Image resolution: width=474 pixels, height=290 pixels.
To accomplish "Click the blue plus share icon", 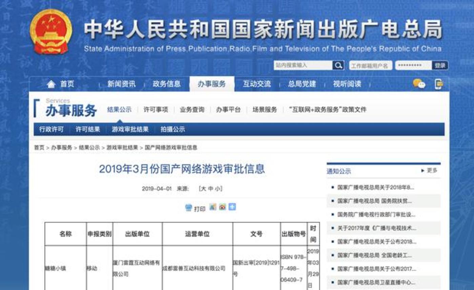I will coord(232,207).
